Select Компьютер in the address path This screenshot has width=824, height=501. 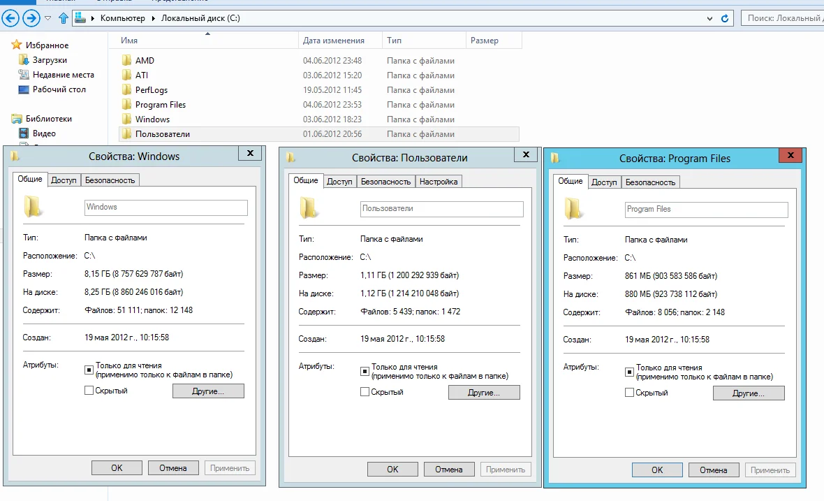tap(122, 18)
